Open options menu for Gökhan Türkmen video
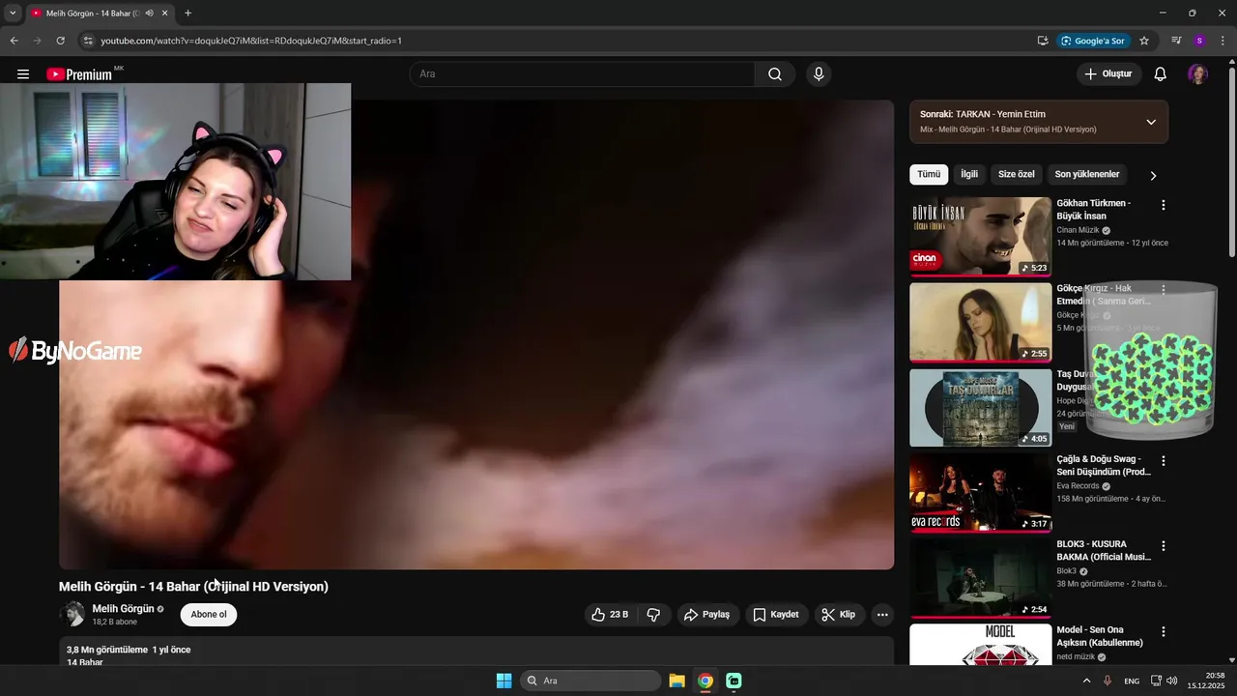Viewport: 1237px width, 696px height. click(x=1163, y=205)
